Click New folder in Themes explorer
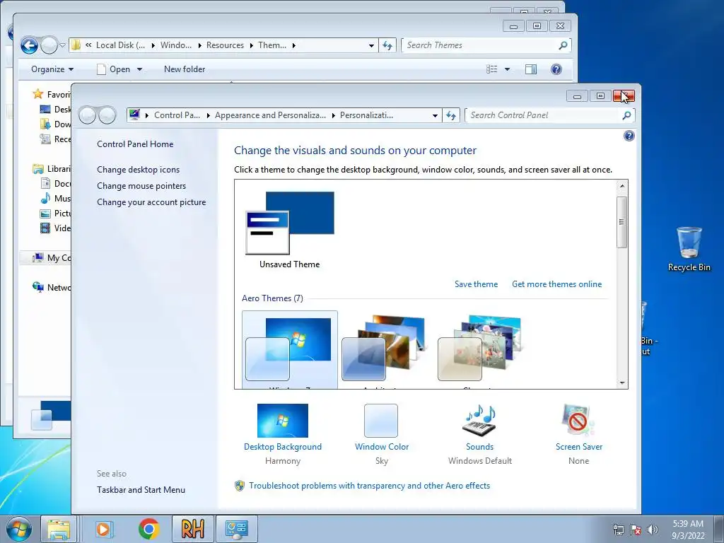724x543 pixels. click(185, 69)
